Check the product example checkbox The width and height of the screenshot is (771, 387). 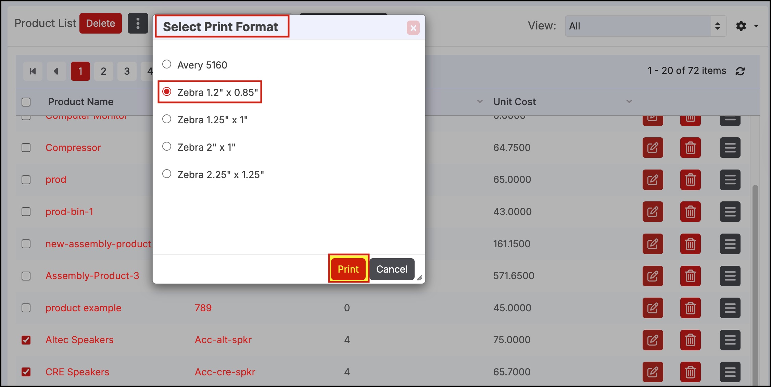click(26, 308)
